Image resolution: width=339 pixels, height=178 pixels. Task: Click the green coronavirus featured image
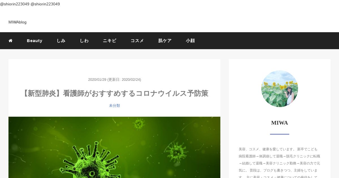pyautogui.click(x=114, y=147)
